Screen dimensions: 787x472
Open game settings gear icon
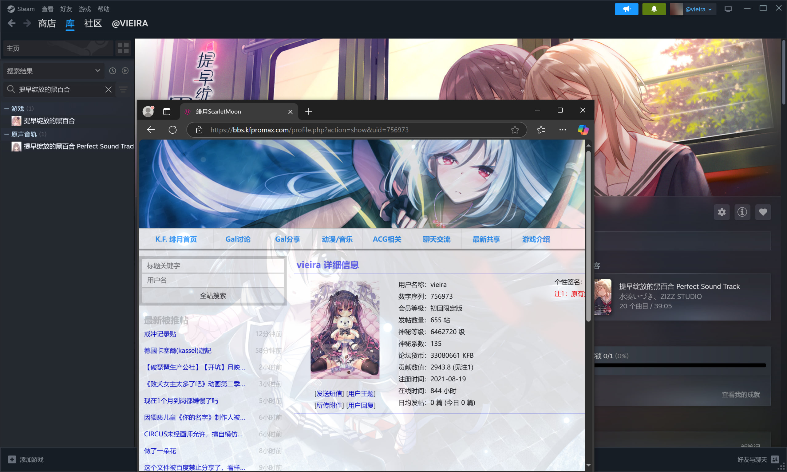point(722,212)
